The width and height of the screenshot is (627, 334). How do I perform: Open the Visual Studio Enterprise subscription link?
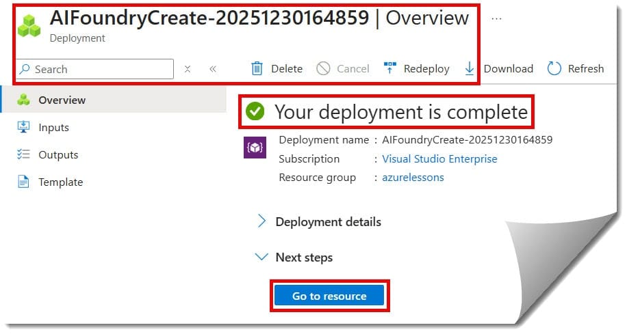click(439, 159)
